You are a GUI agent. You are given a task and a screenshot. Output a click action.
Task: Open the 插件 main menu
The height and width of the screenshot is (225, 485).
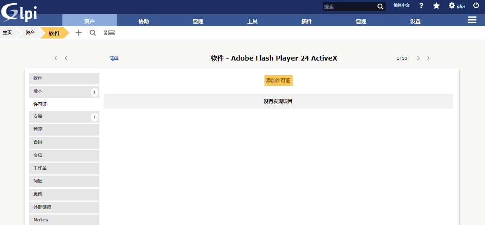point(307,21)
